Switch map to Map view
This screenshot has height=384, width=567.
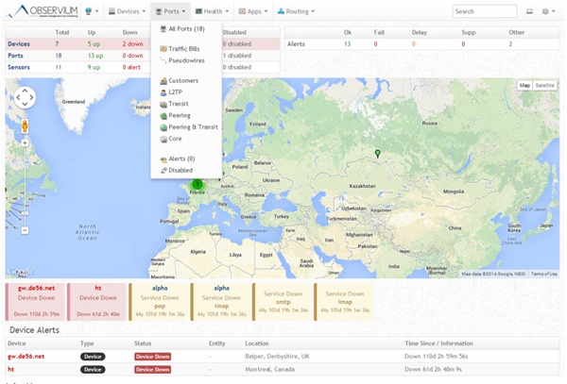point(524,86)
